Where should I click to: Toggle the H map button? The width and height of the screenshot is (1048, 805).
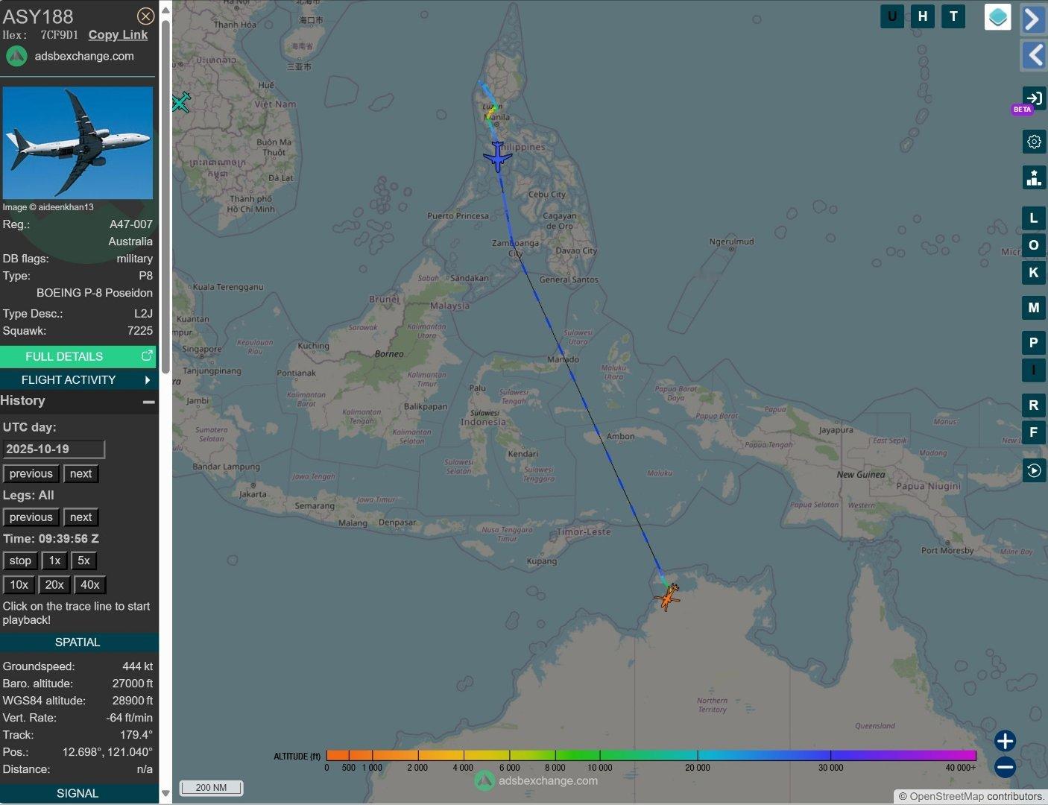pos(923,16)
